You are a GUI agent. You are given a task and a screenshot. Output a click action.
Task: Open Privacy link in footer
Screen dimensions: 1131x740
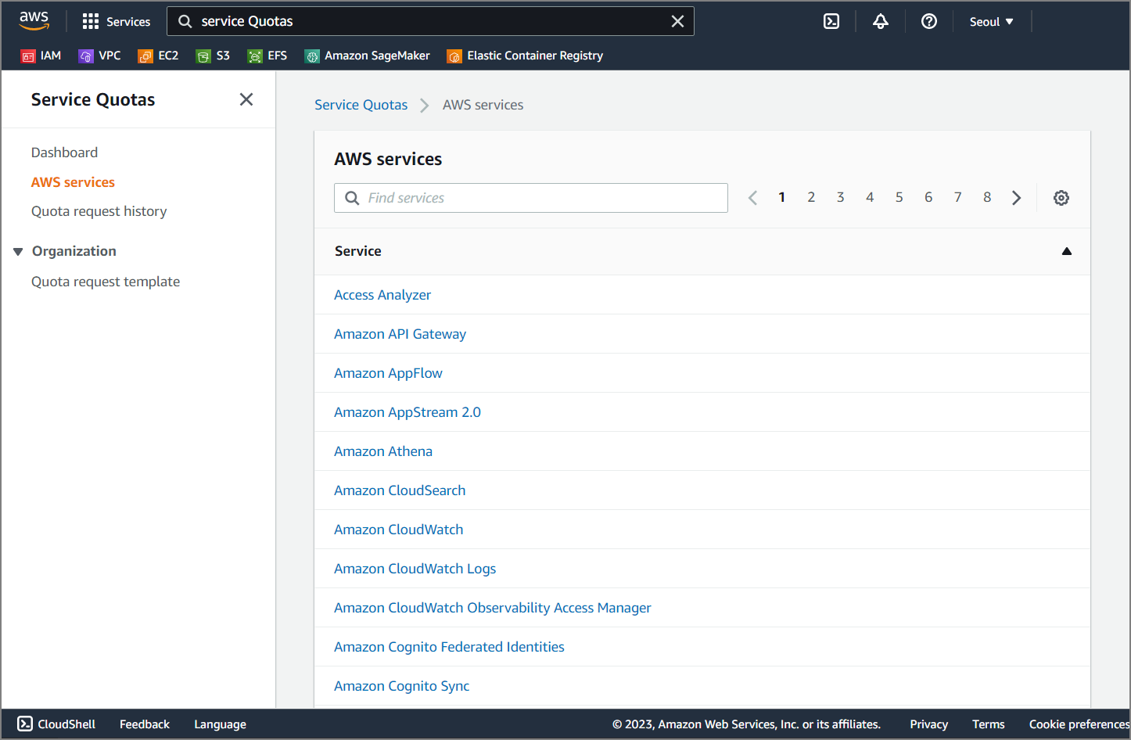pos(928,724)
